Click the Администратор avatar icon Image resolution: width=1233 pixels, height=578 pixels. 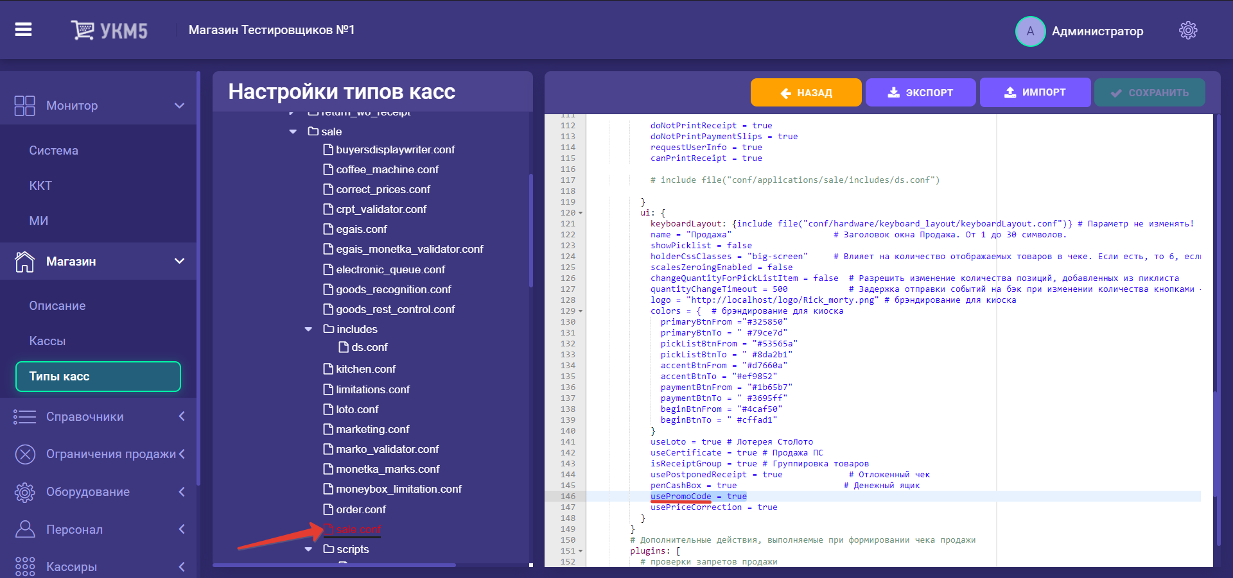pos(1030,31)
